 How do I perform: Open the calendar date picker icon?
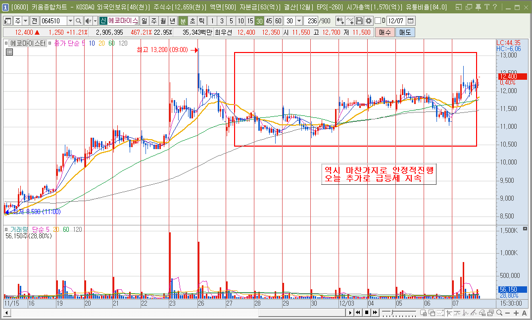coord(410,21)
